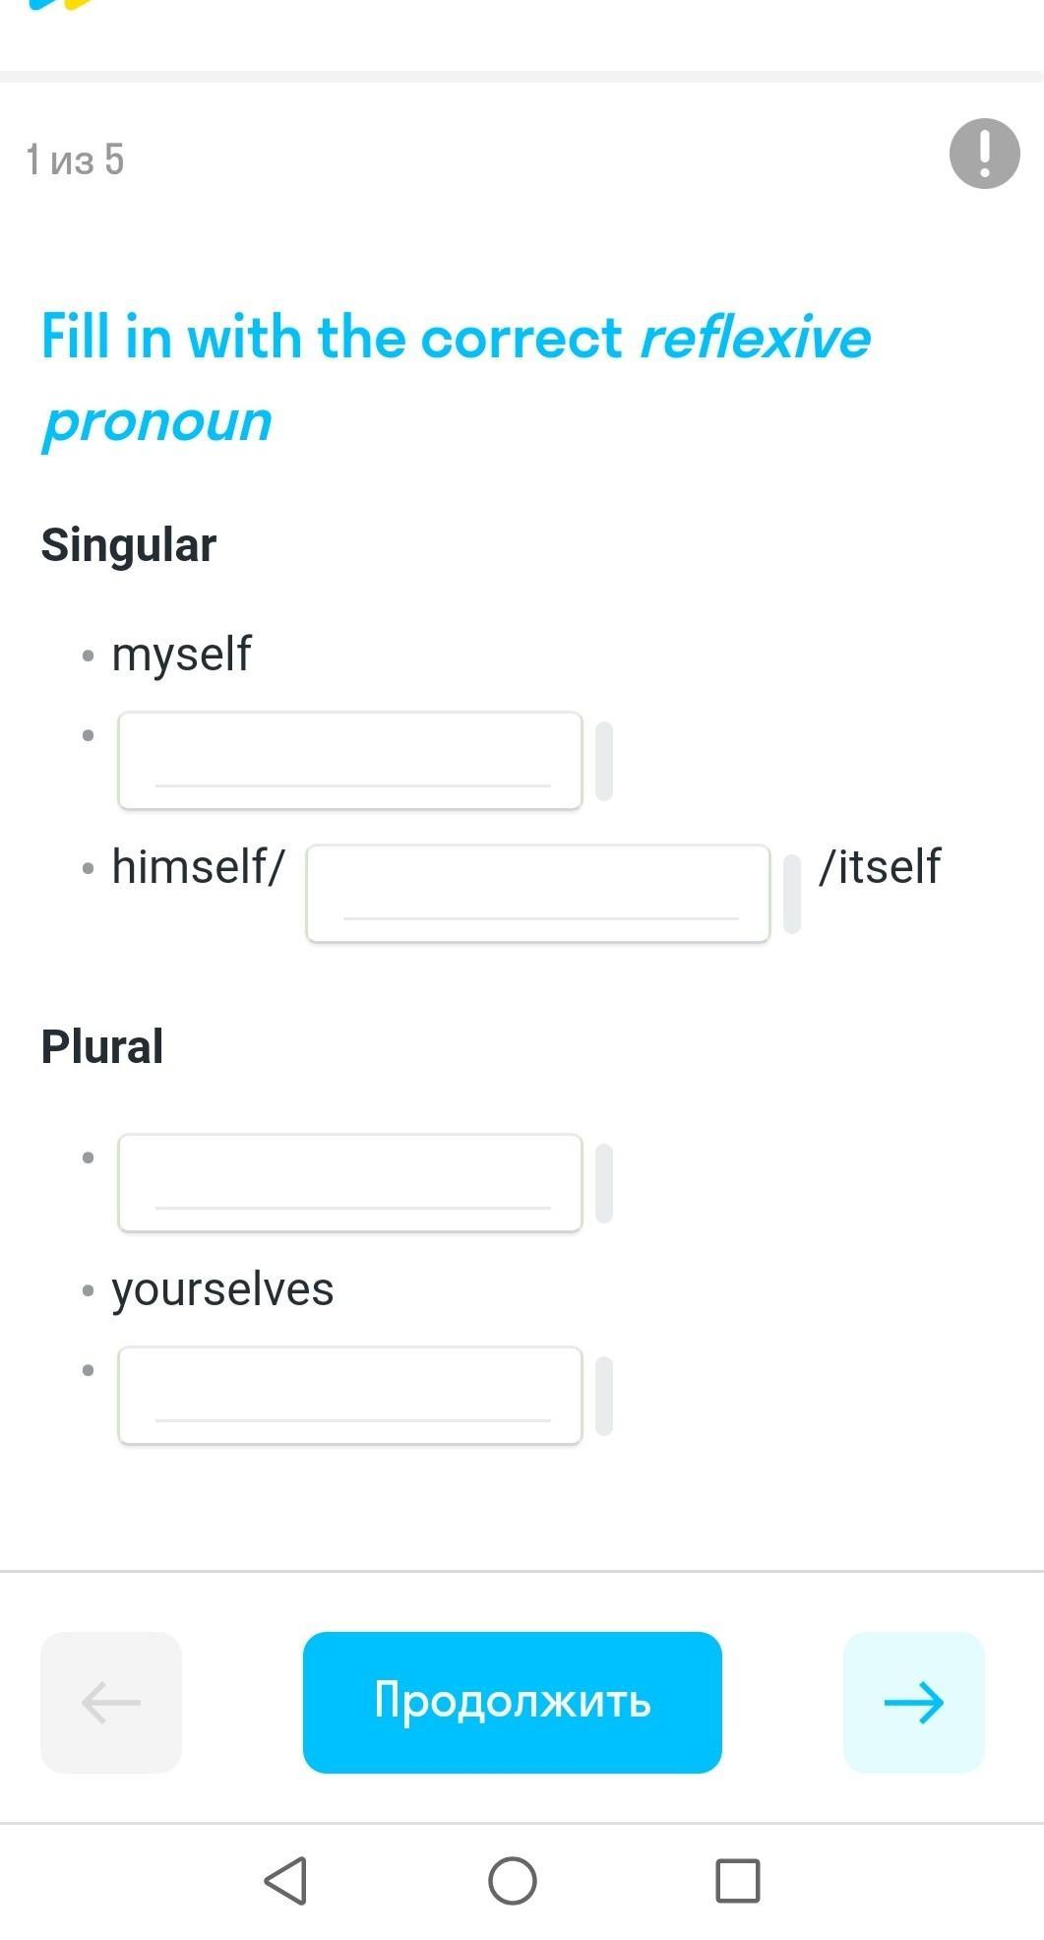The image size is (1044, 1940).
Task: Tap the word yourselves in the list
Action: (x=223, y=1289)
